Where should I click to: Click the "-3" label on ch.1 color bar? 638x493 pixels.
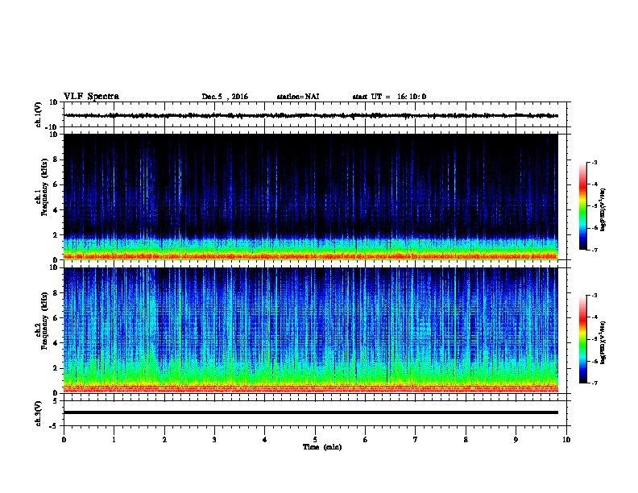click(594, 162)
